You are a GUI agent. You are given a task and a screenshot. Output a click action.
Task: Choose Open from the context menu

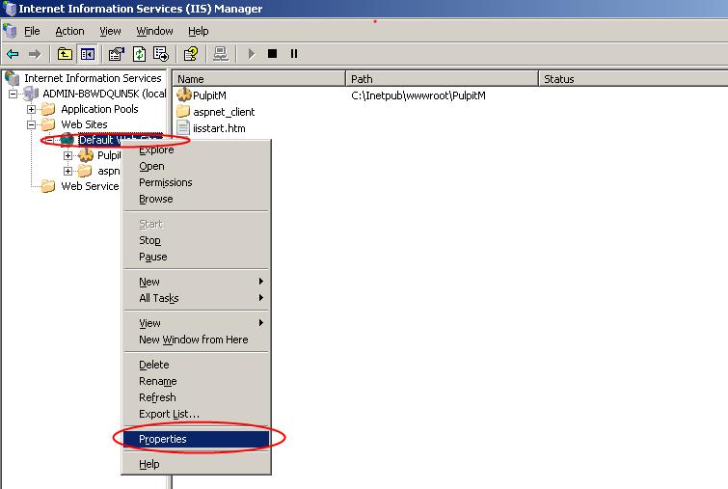197,166
